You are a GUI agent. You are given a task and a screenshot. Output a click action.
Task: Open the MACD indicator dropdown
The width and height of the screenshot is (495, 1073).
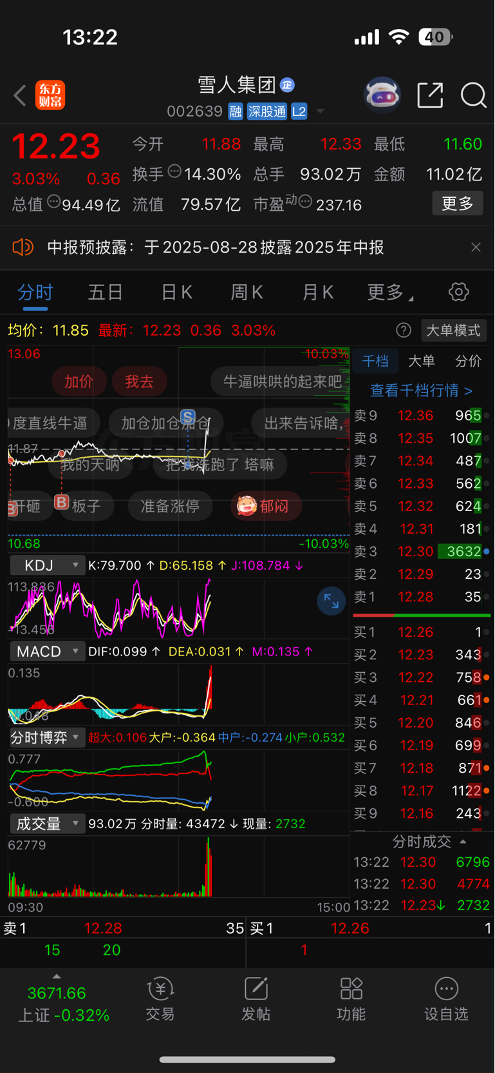pos(48,652)
